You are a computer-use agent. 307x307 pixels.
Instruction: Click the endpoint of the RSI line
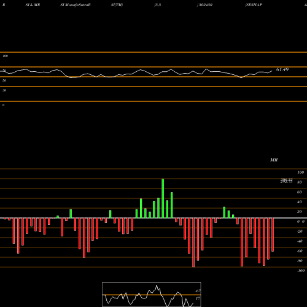(272, 71)
